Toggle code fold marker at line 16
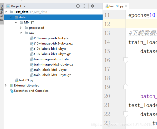This screenshot has height=129, width=157. point(126,60)
